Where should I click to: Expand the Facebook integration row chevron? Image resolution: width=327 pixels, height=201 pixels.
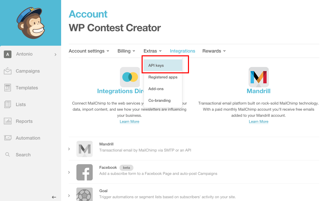(x=69, y=172)
